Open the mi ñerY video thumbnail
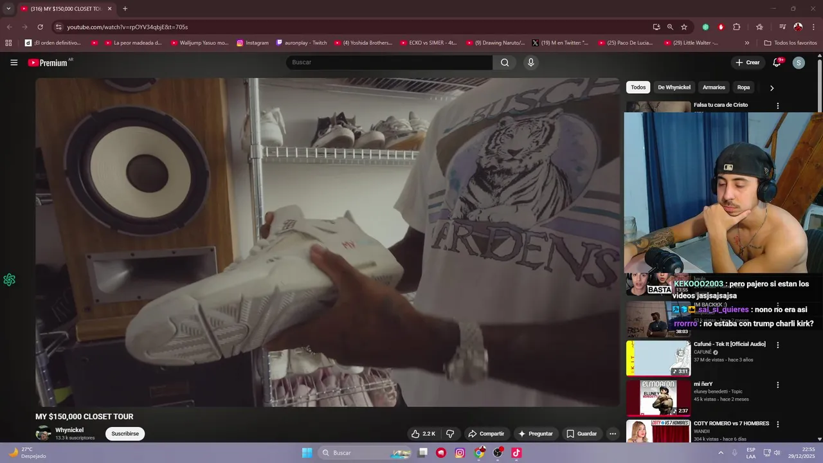823x463 pixels. point(658,398)
